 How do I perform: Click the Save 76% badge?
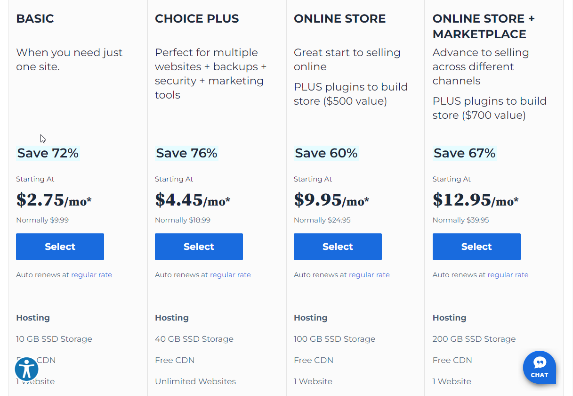pyautogui.click(x=187, y=153)
